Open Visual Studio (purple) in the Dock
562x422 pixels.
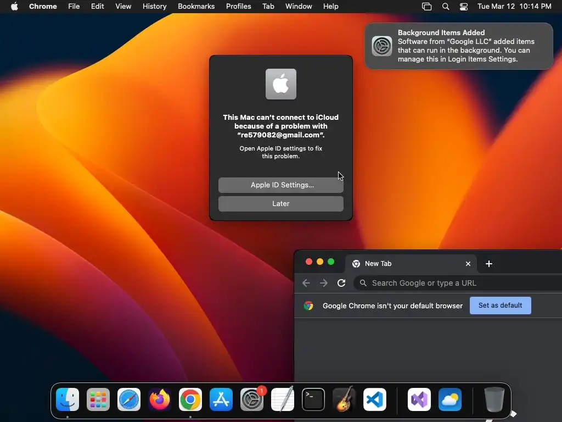point(419,399)
